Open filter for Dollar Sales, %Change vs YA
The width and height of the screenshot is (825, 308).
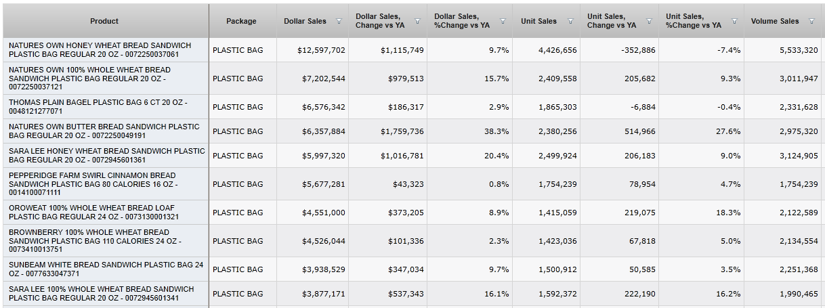503,22
